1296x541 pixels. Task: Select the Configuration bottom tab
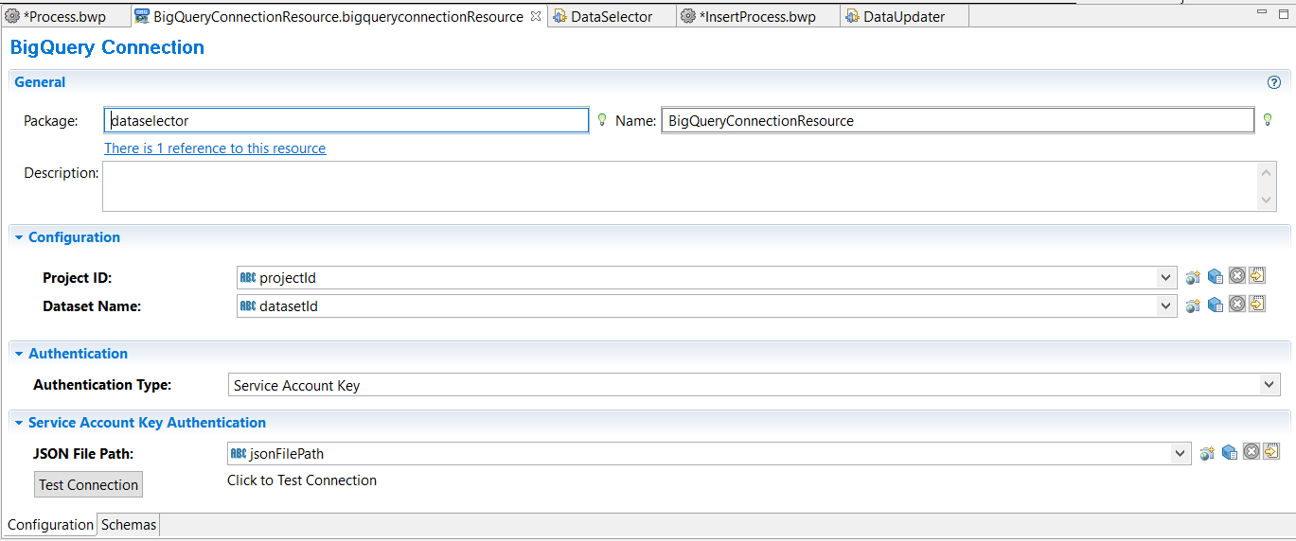[x=50, y=524]
